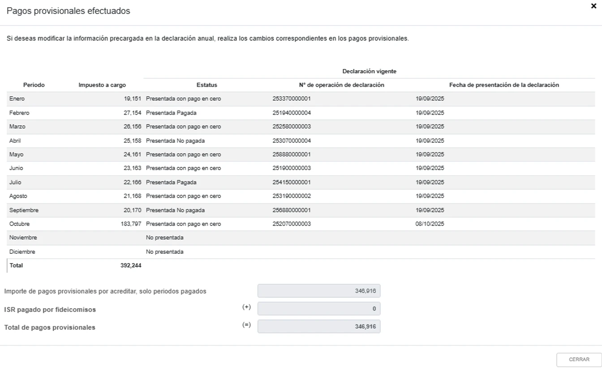The height and width of the screenshot is (370, 602).
Task: Click the Abril period cell
Action: click(x=15, y=140)
